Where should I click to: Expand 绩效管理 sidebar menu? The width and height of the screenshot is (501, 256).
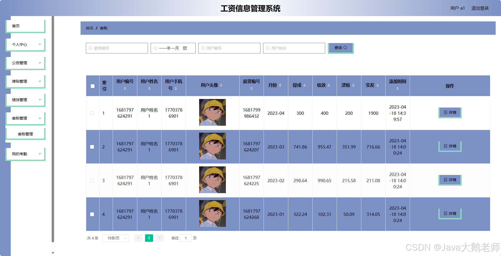pos(25,100)
